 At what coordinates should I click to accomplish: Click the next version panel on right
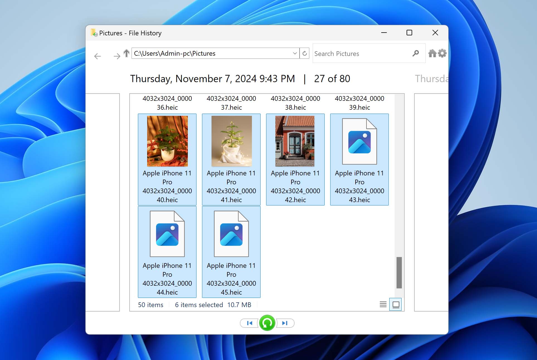[431, 202]
